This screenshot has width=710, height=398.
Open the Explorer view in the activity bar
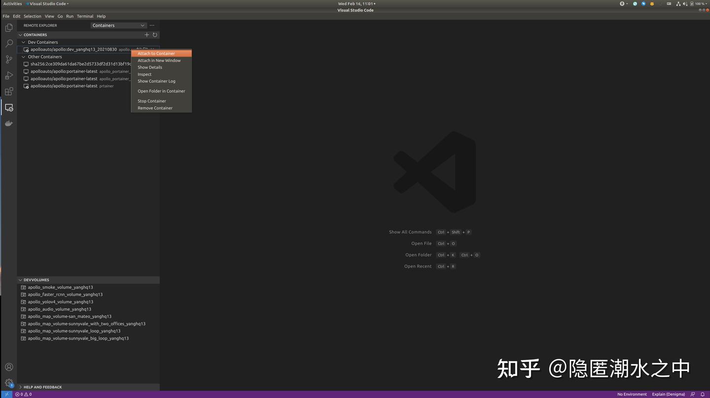pos(8,28)
